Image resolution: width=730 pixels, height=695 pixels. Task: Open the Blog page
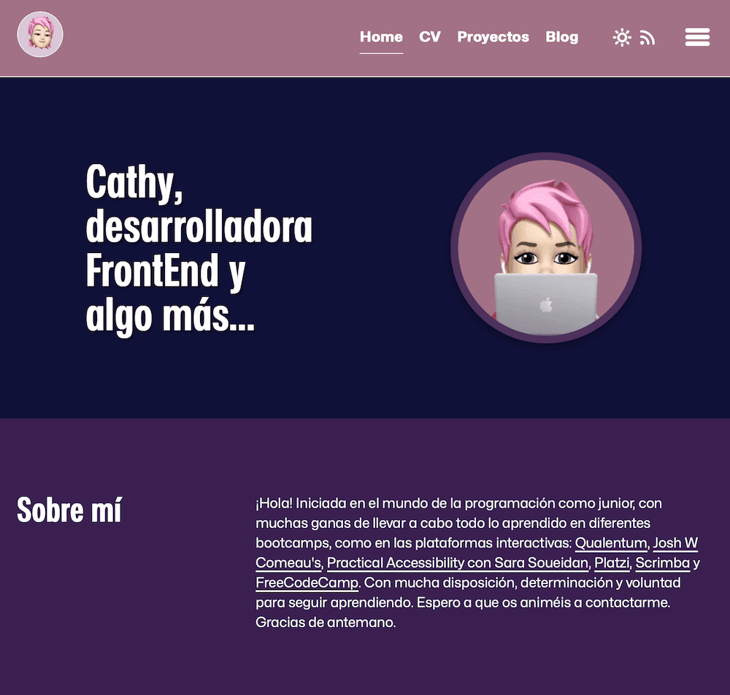[x=562, y=36]
